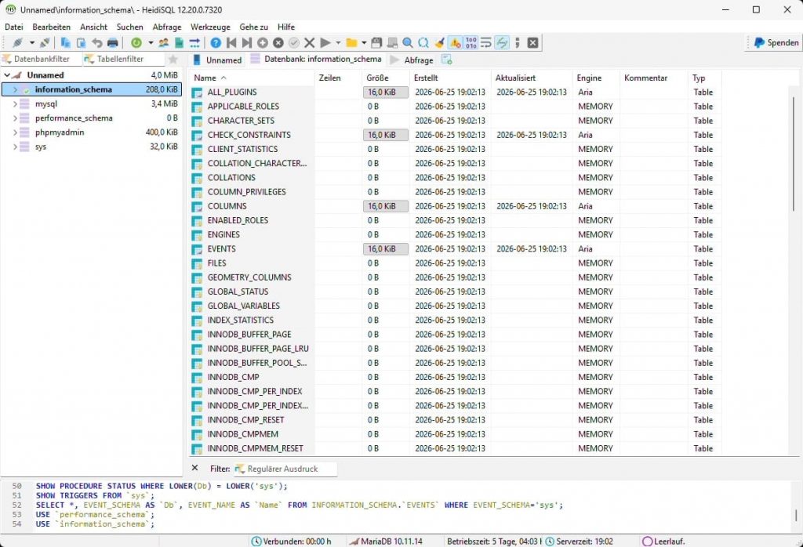Click the dark X icon at toolbar end
This screenshot has height=547, width=803.
[x=532, y=43]
